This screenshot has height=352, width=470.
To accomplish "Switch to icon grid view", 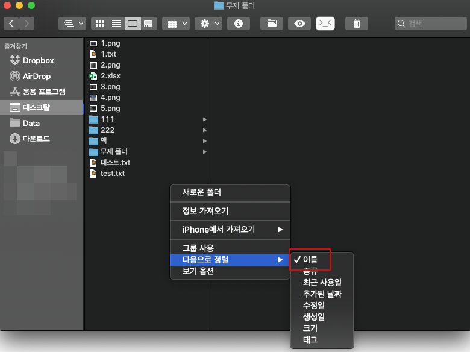I will (100, 24).
